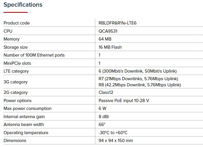Select the 16 MB Flash value
This screenshot has width=203, height=147.
click(110, 47)
